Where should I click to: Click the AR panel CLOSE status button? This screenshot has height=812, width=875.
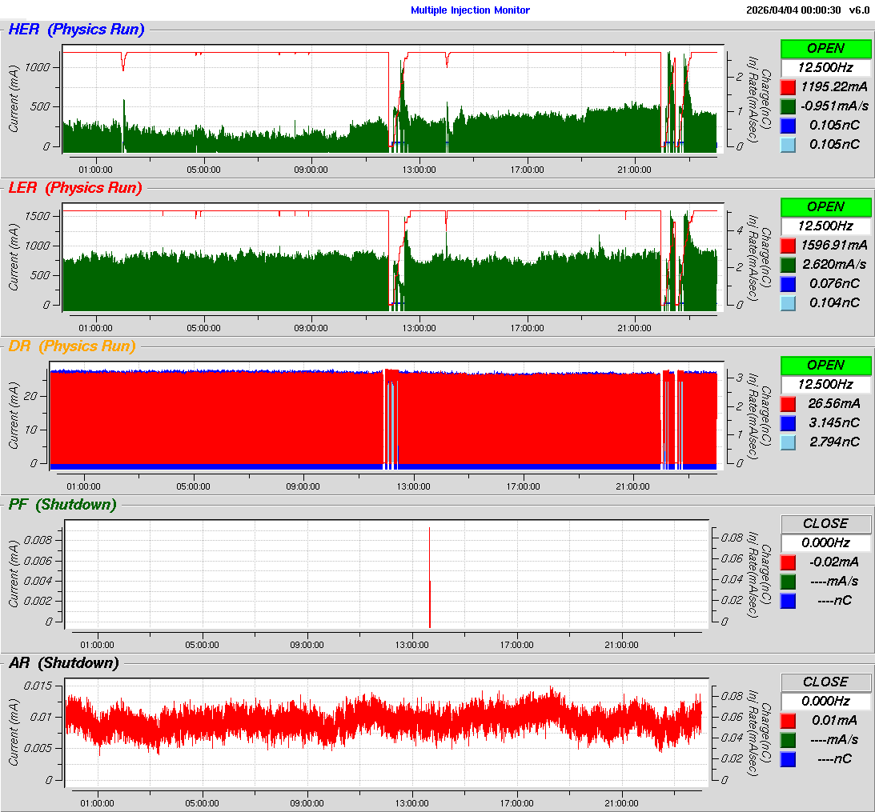(x=825, y=682)
